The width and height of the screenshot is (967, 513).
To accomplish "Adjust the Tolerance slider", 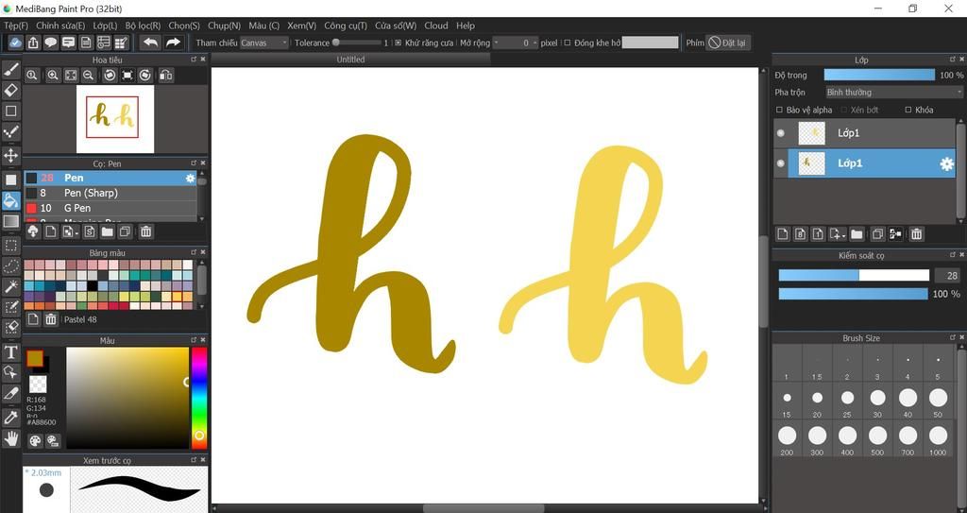I will (356, 43).
